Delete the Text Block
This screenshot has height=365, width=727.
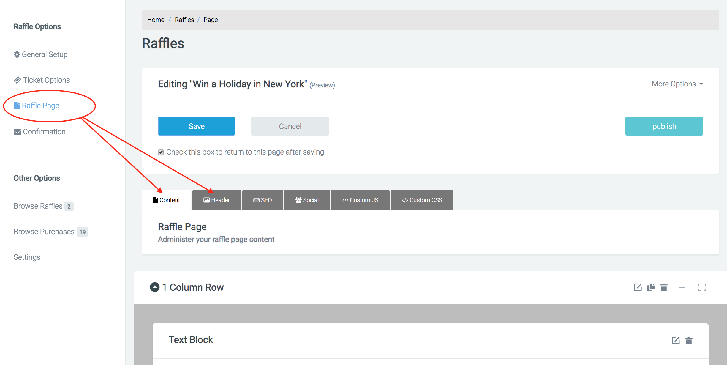(x=689, y=340)
